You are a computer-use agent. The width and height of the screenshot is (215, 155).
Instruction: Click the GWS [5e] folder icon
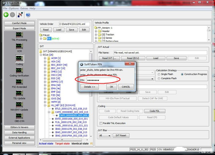tap(49, 98)
